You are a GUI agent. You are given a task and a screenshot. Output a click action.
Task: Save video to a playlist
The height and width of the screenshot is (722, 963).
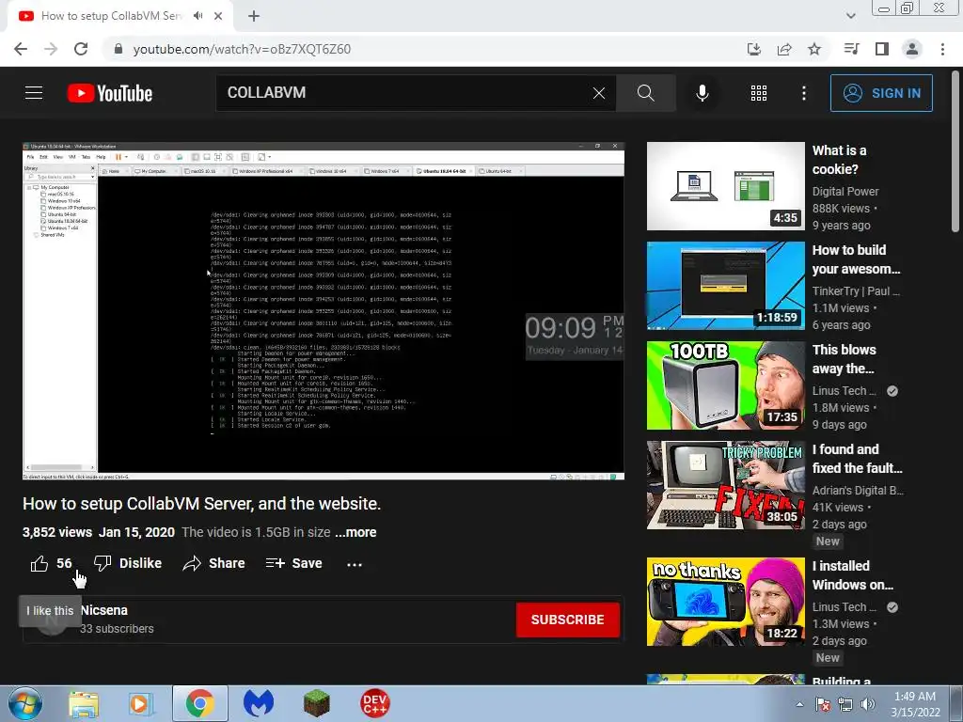294,563
